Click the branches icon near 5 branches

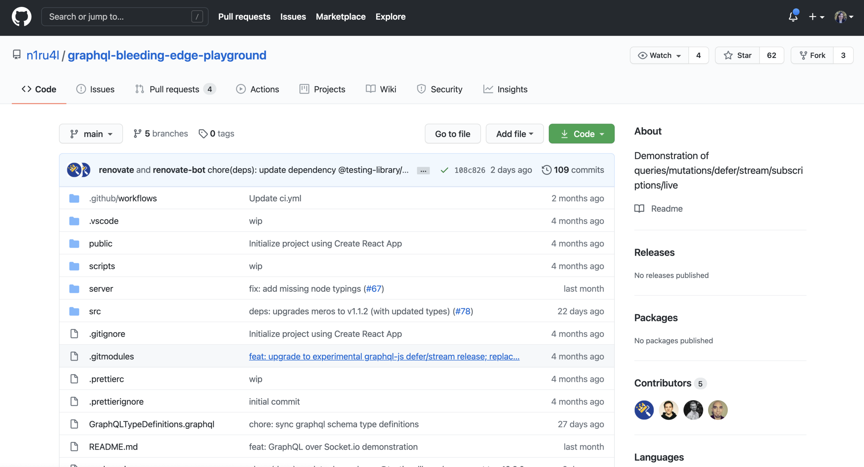pyautogui.click(x=138, y=134)
